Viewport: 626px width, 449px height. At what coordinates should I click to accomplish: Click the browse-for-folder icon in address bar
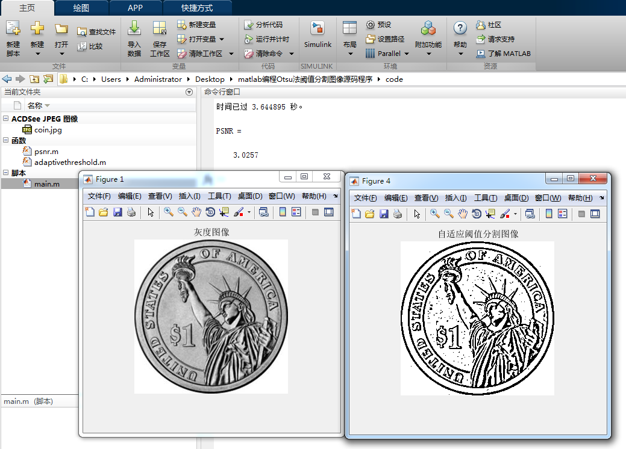[48, 79]
